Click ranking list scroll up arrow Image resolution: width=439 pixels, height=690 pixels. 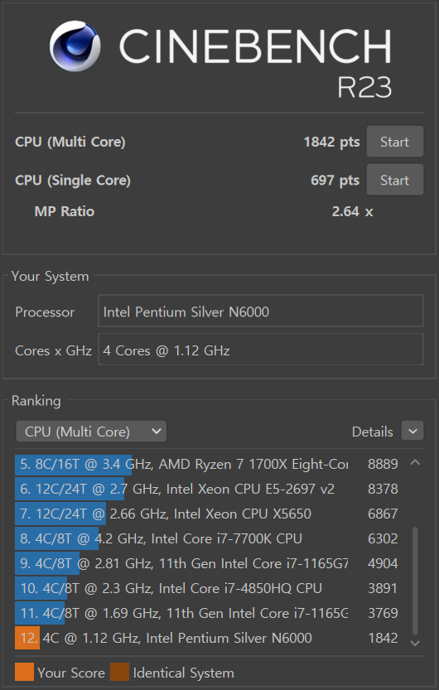[415, 462]
